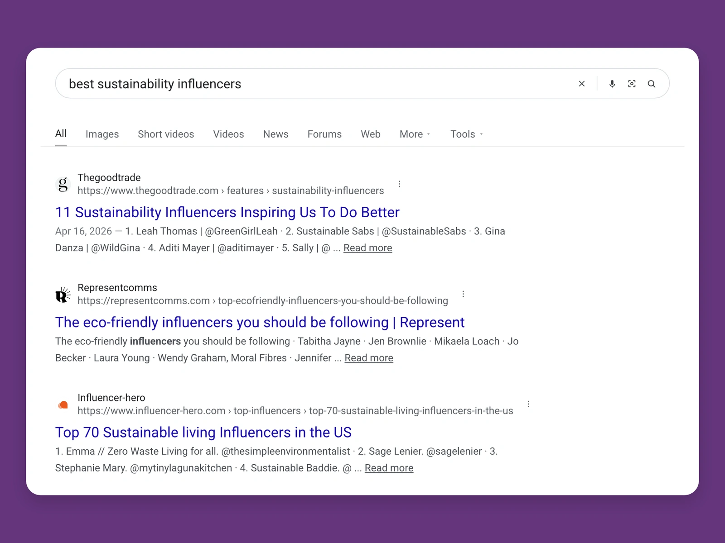Click the representcomms.com URL breadcrumb
Viewport: 725px width, 543px height.
263,301
